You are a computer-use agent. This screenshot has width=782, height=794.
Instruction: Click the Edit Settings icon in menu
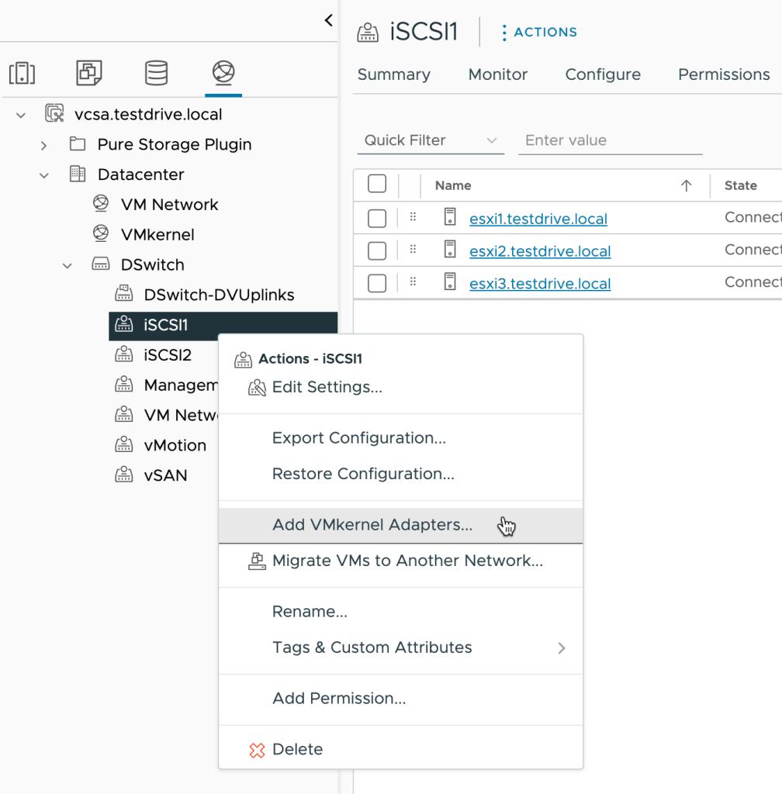pos(257,388)
